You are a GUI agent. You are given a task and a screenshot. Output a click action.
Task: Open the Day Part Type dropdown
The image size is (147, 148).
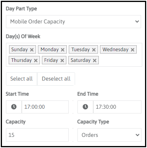[x=73, y=21]
